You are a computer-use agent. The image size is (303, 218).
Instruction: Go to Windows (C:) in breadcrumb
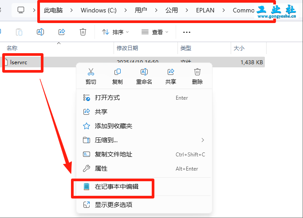(x=98, y=10)
